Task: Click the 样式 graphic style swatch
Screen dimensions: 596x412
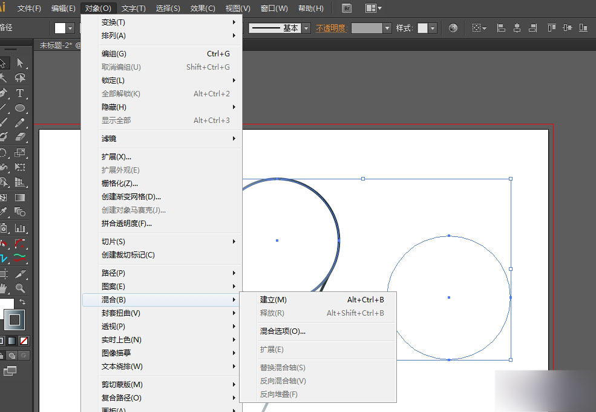Action: coord(423,28)
